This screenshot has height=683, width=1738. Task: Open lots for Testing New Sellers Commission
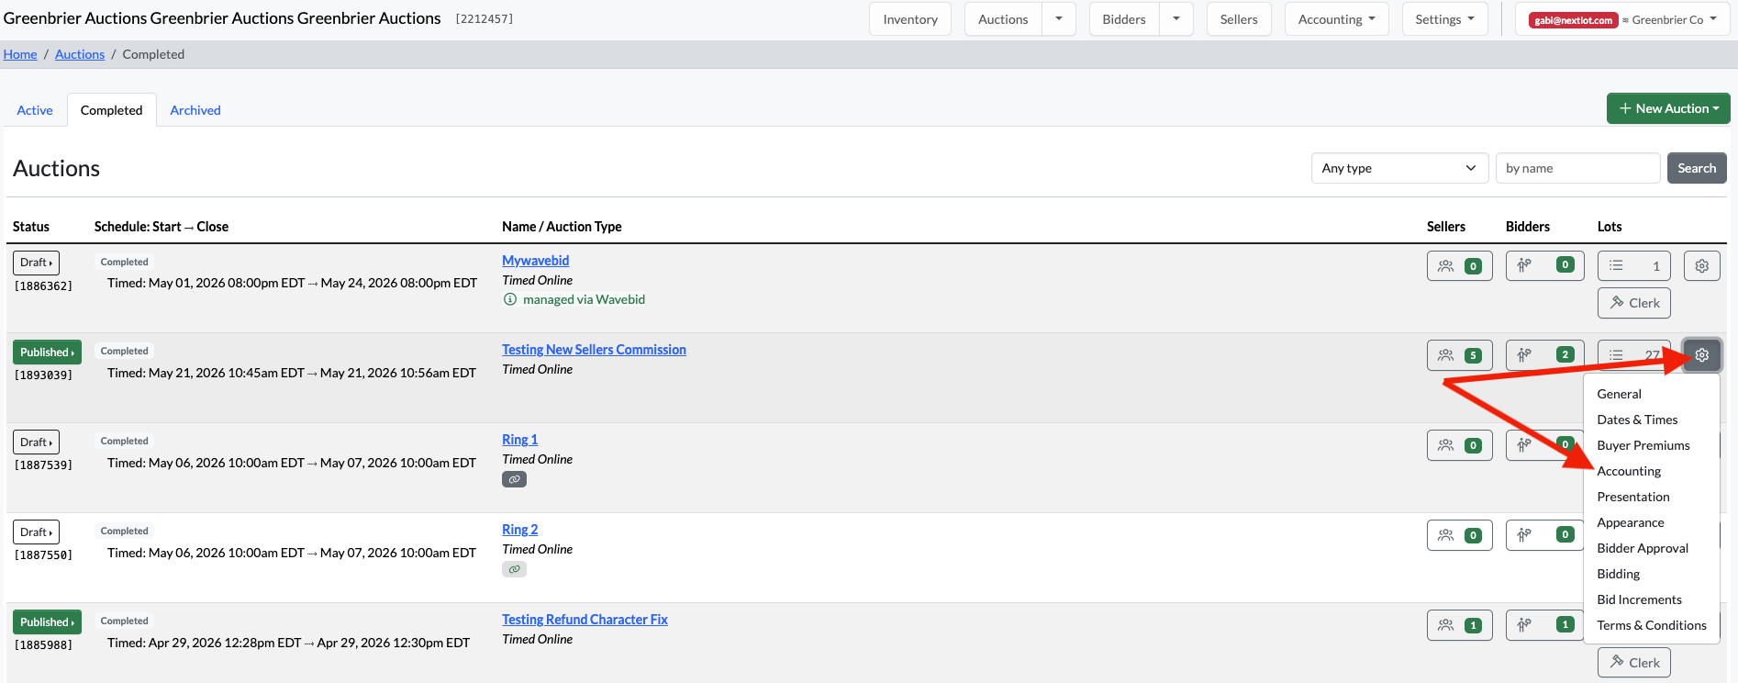tap(1633, 355)
